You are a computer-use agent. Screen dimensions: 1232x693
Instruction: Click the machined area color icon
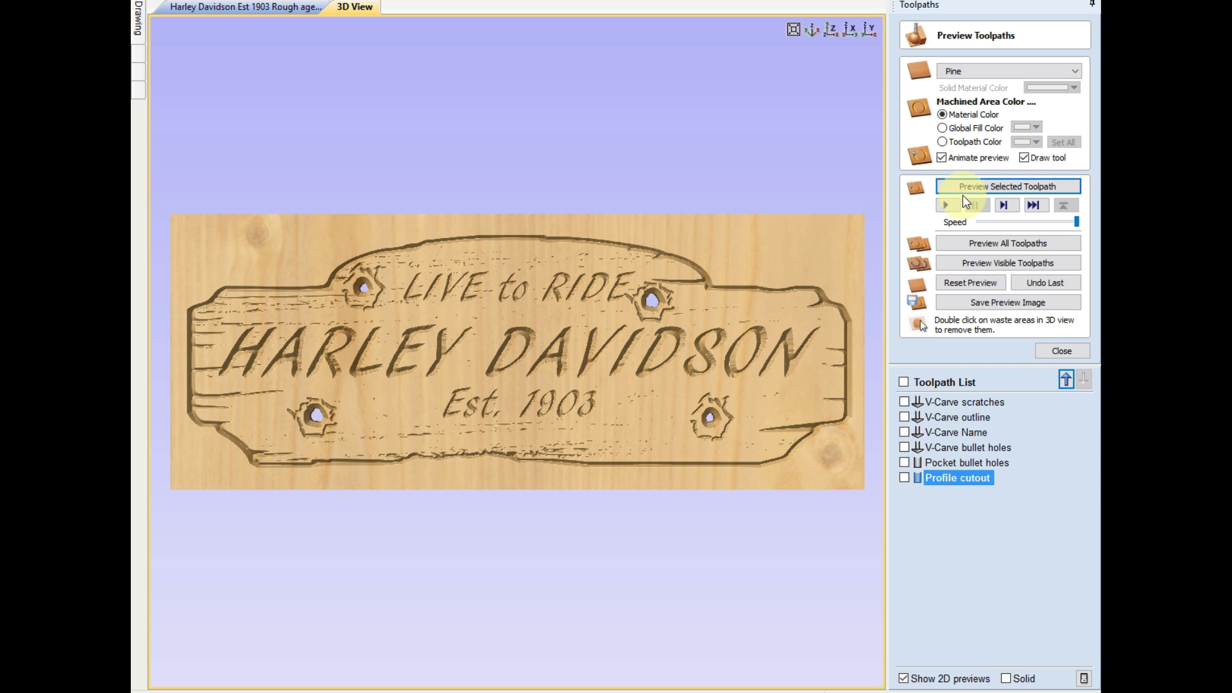coord(919,108)
